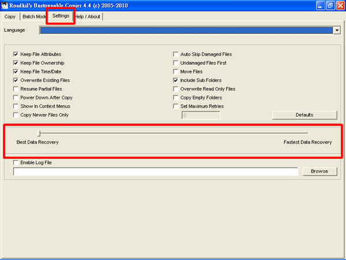Select the Settings tab
This screenshot has width=346, height=260.
click(x=61, y=16)
